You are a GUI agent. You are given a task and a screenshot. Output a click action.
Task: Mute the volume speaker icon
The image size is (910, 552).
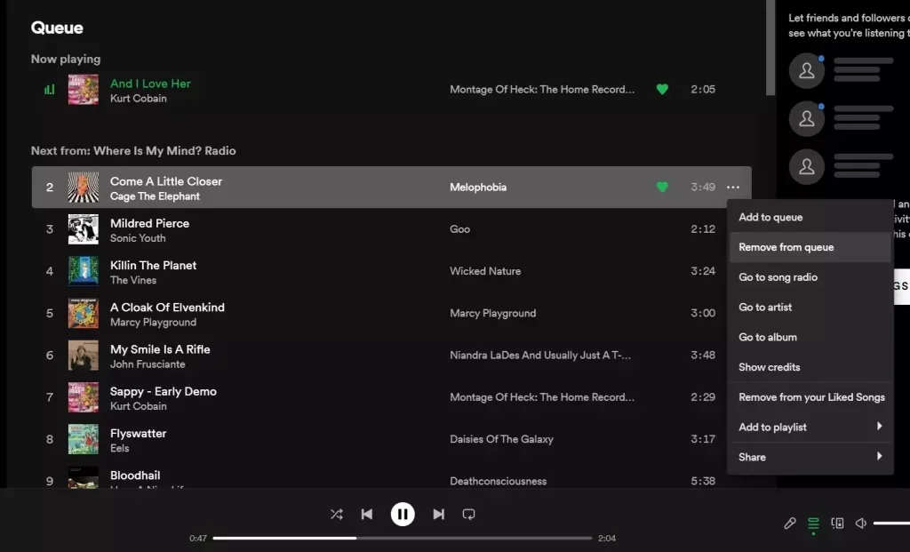click(x=861, y=523)
